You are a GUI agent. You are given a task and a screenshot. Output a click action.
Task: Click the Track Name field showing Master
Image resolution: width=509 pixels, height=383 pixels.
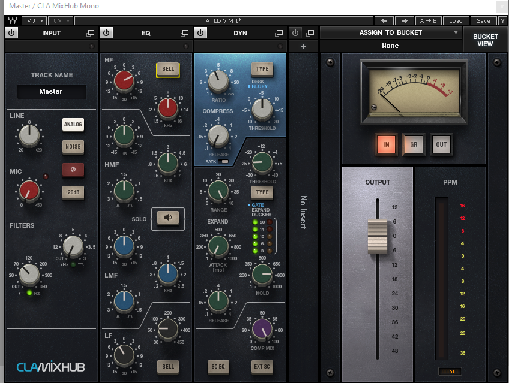[52, 92]
